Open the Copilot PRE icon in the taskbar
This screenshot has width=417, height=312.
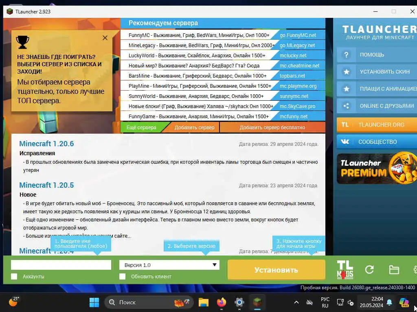(x=404, y=302)
